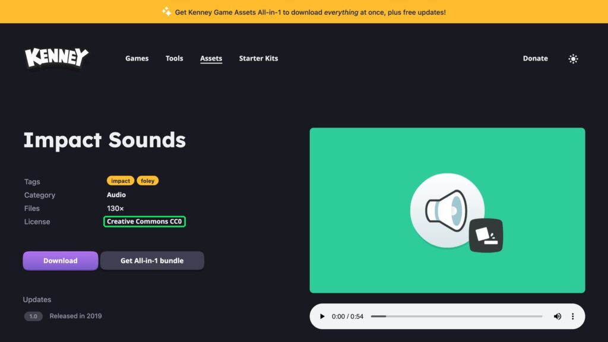
Task: Toggle the light/dark theme sun icon
Action: [x=573, y=59]
